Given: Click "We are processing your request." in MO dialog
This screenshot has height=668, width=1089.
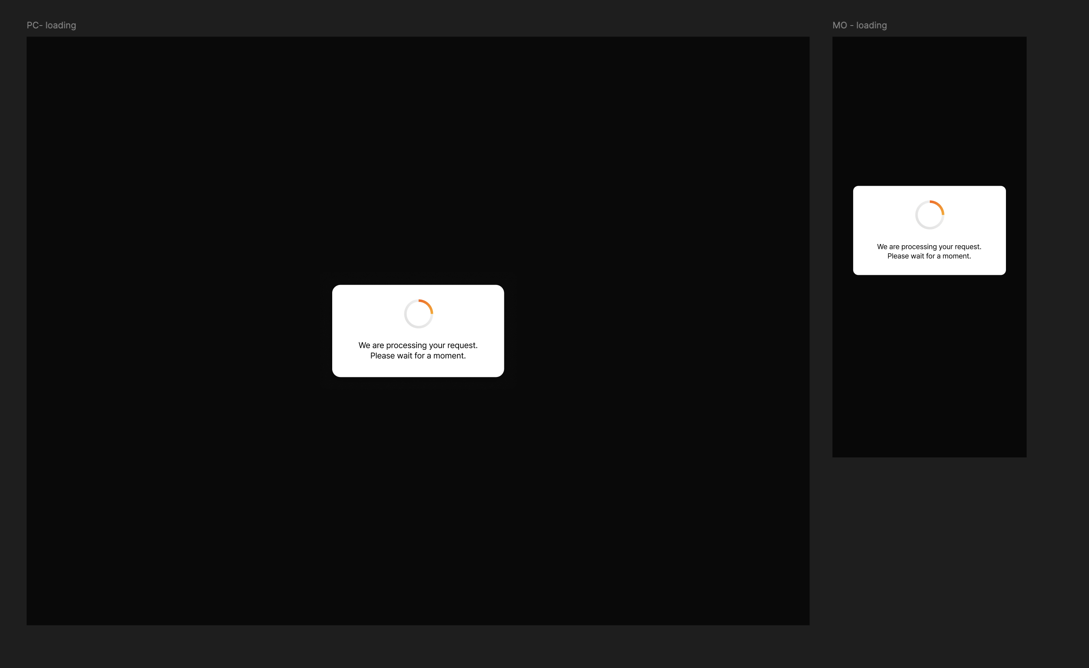Looking at the screenshot, I should click(x=929, y=247).
